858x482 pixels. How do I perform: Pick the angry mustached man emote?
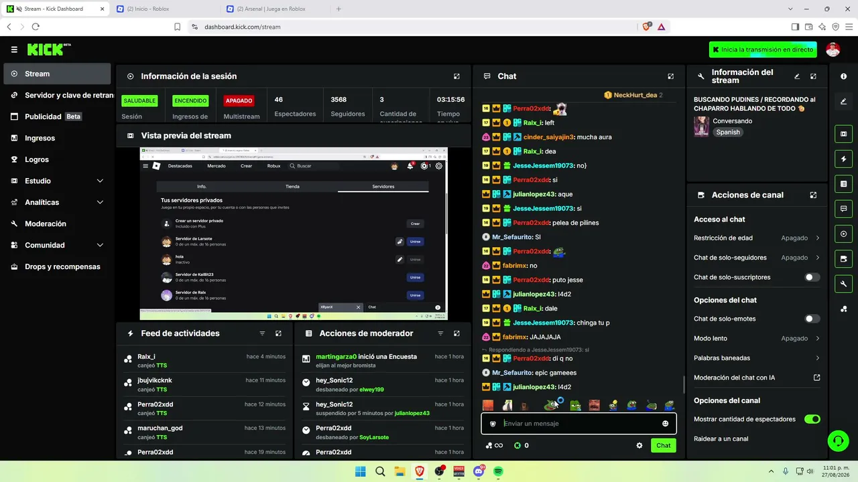point(594,405)
